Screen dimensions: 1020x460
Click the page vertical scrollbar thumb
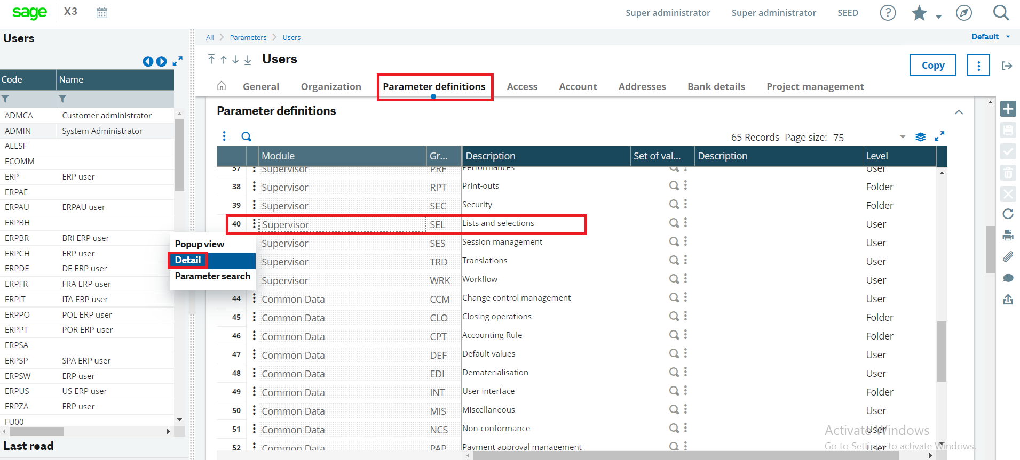990,249
